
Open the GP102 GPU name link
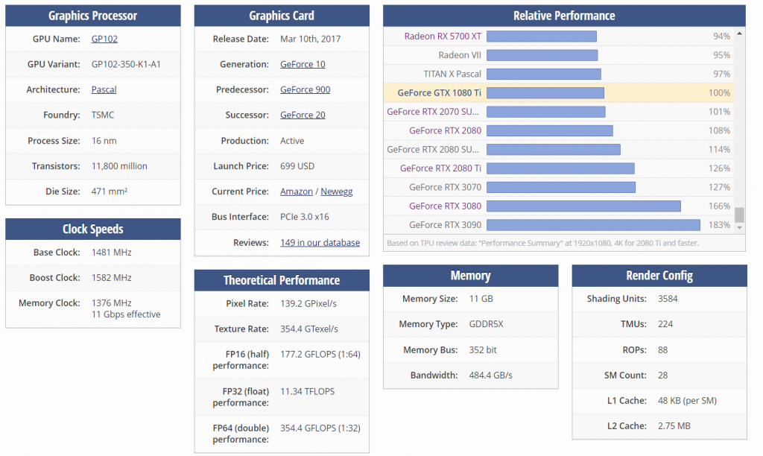point(104,39)
